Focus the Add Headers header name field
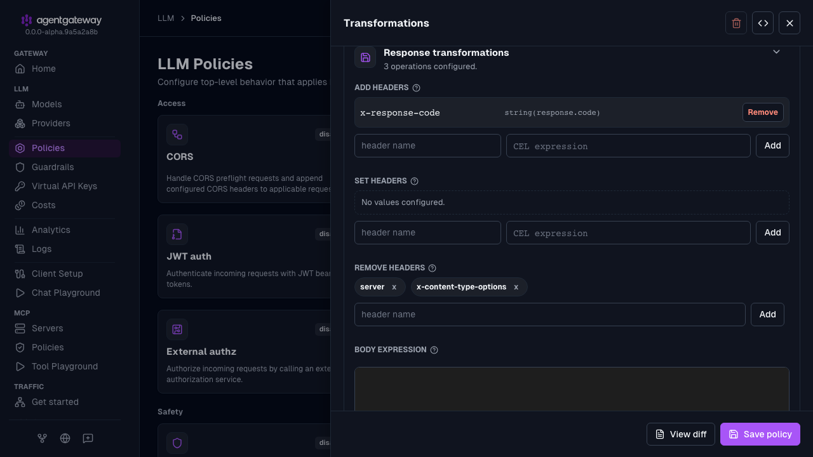This screenshot has width=813, height=457. (427, 145)
